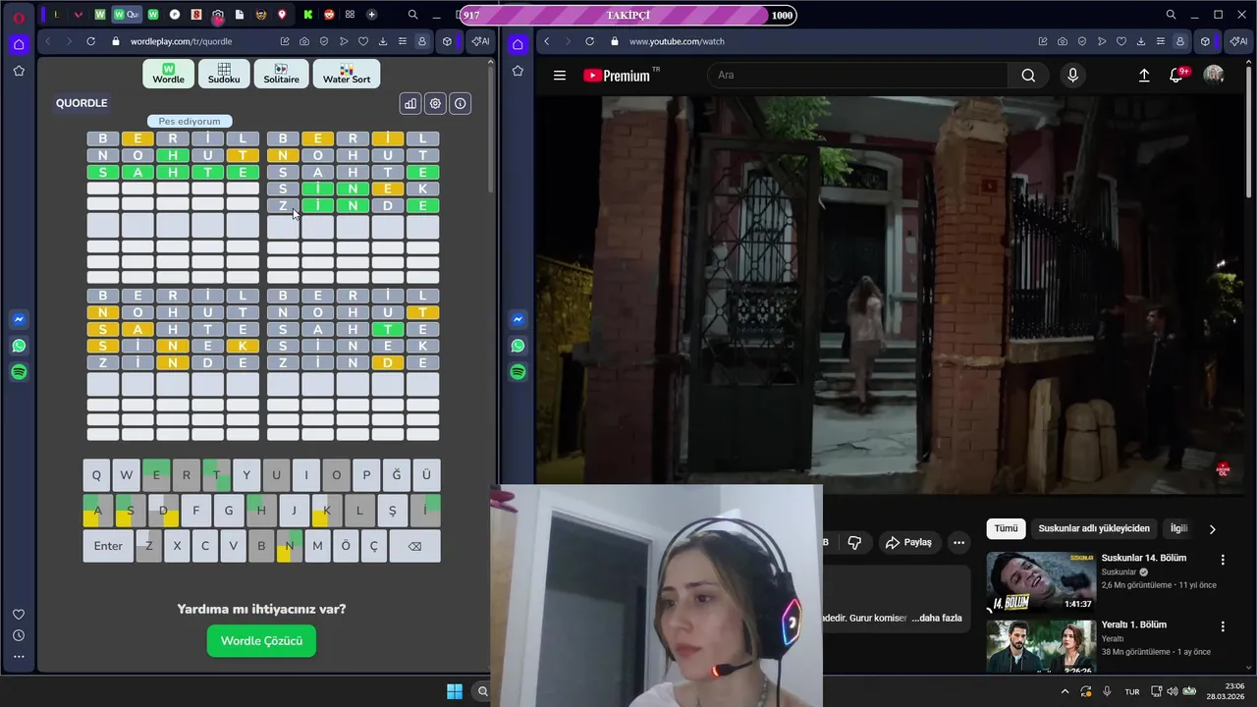Start YouTube voice search microphone
Viewport: 1257px width, 707px height.
(1072, 76)
